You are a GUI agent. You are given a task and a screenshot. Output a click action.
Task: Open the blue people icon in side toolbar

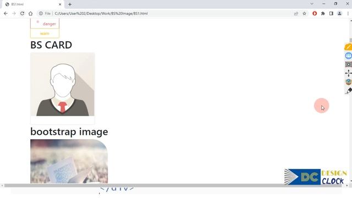pos(348,56)
